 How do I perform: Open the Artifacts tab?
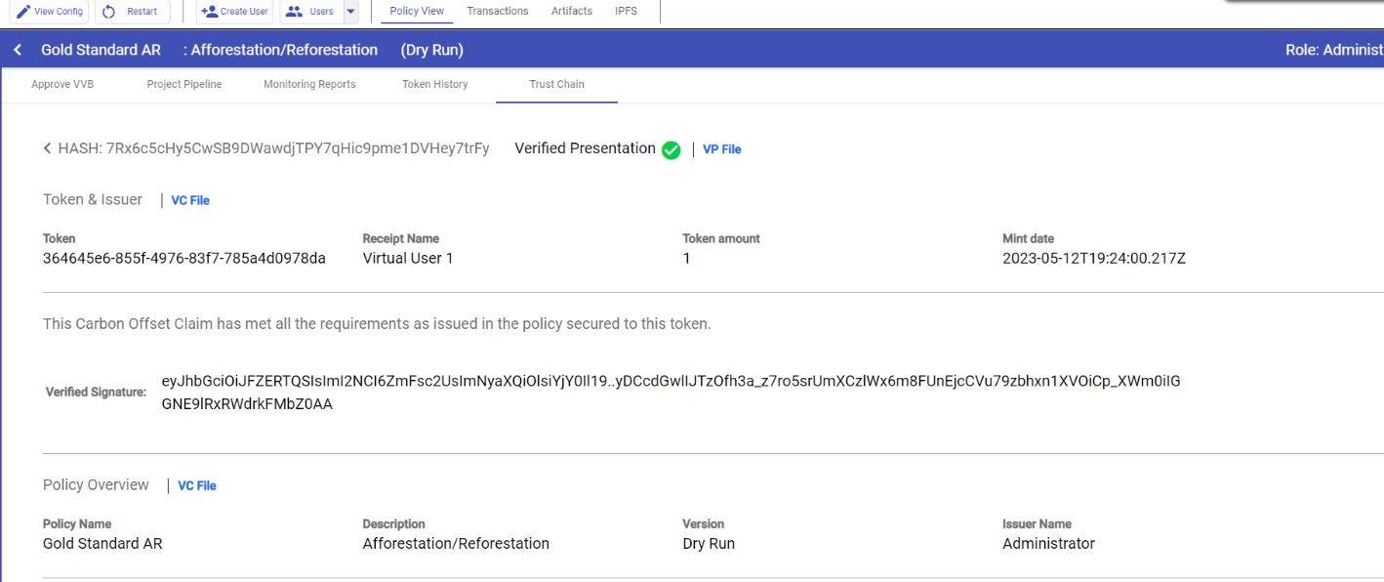(572, 12)
